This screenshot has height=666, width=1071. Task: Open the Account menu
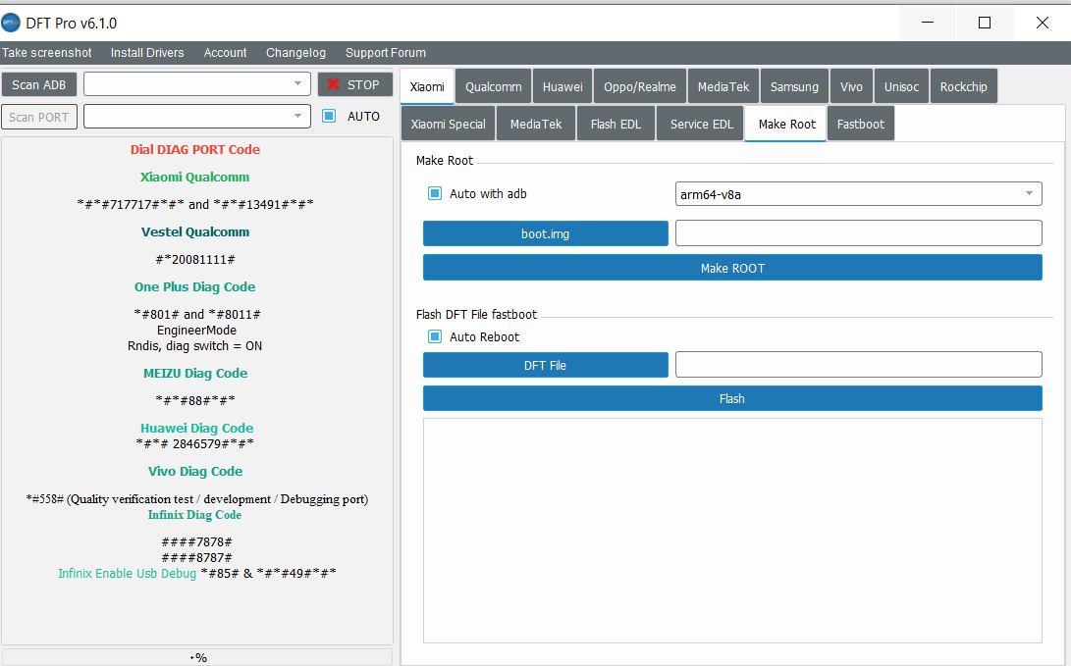[225, 53]
